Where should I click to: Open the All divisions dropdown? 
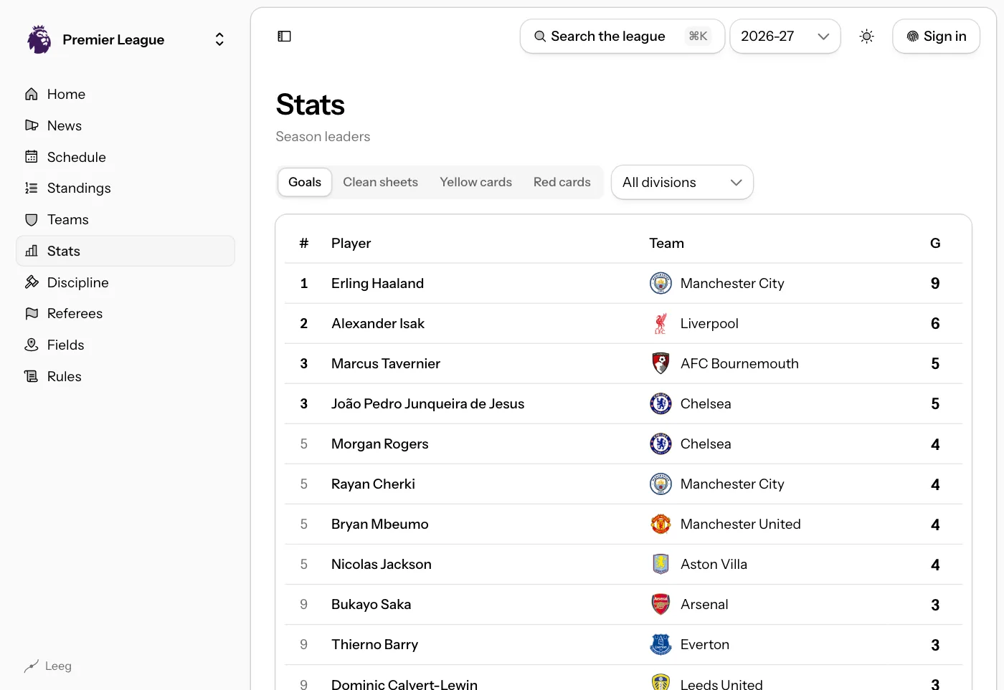pyautogui.click(x=682, y=182)
